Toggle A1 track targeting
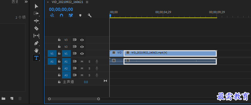 pyautogui.click(x=66, y=61)
